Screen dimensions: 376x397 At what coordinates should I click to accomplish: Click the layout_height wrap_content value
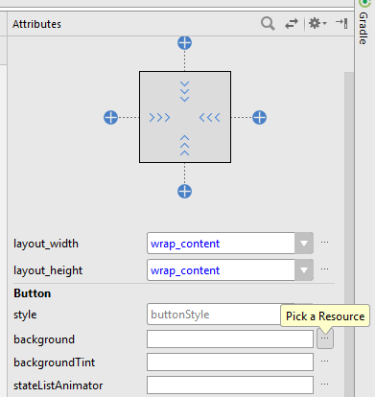point(185,270)
